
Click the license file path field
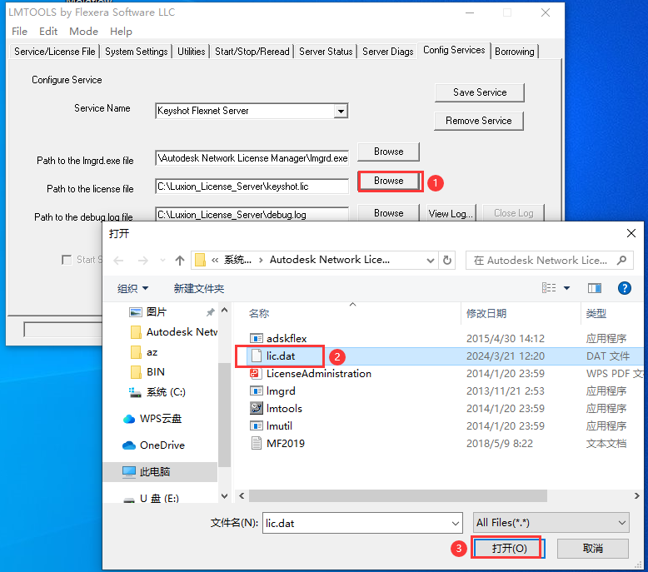pyautogui.click(x=252, y=187)
